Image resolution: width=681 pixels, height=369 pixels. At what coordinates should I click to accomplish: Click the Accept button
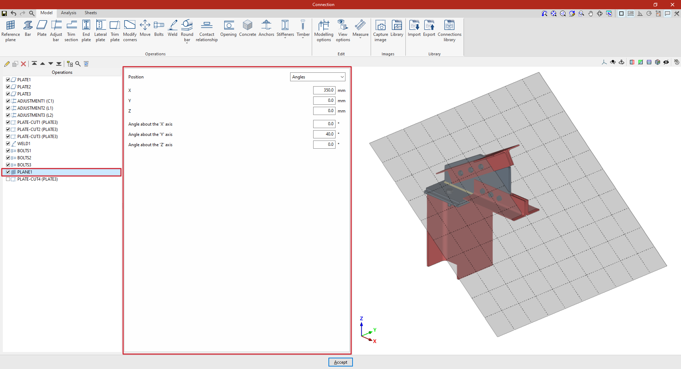point(340,362)
